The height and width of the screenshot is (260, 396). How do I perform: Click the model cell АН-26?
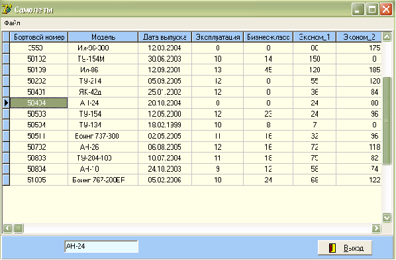point(103,147)
